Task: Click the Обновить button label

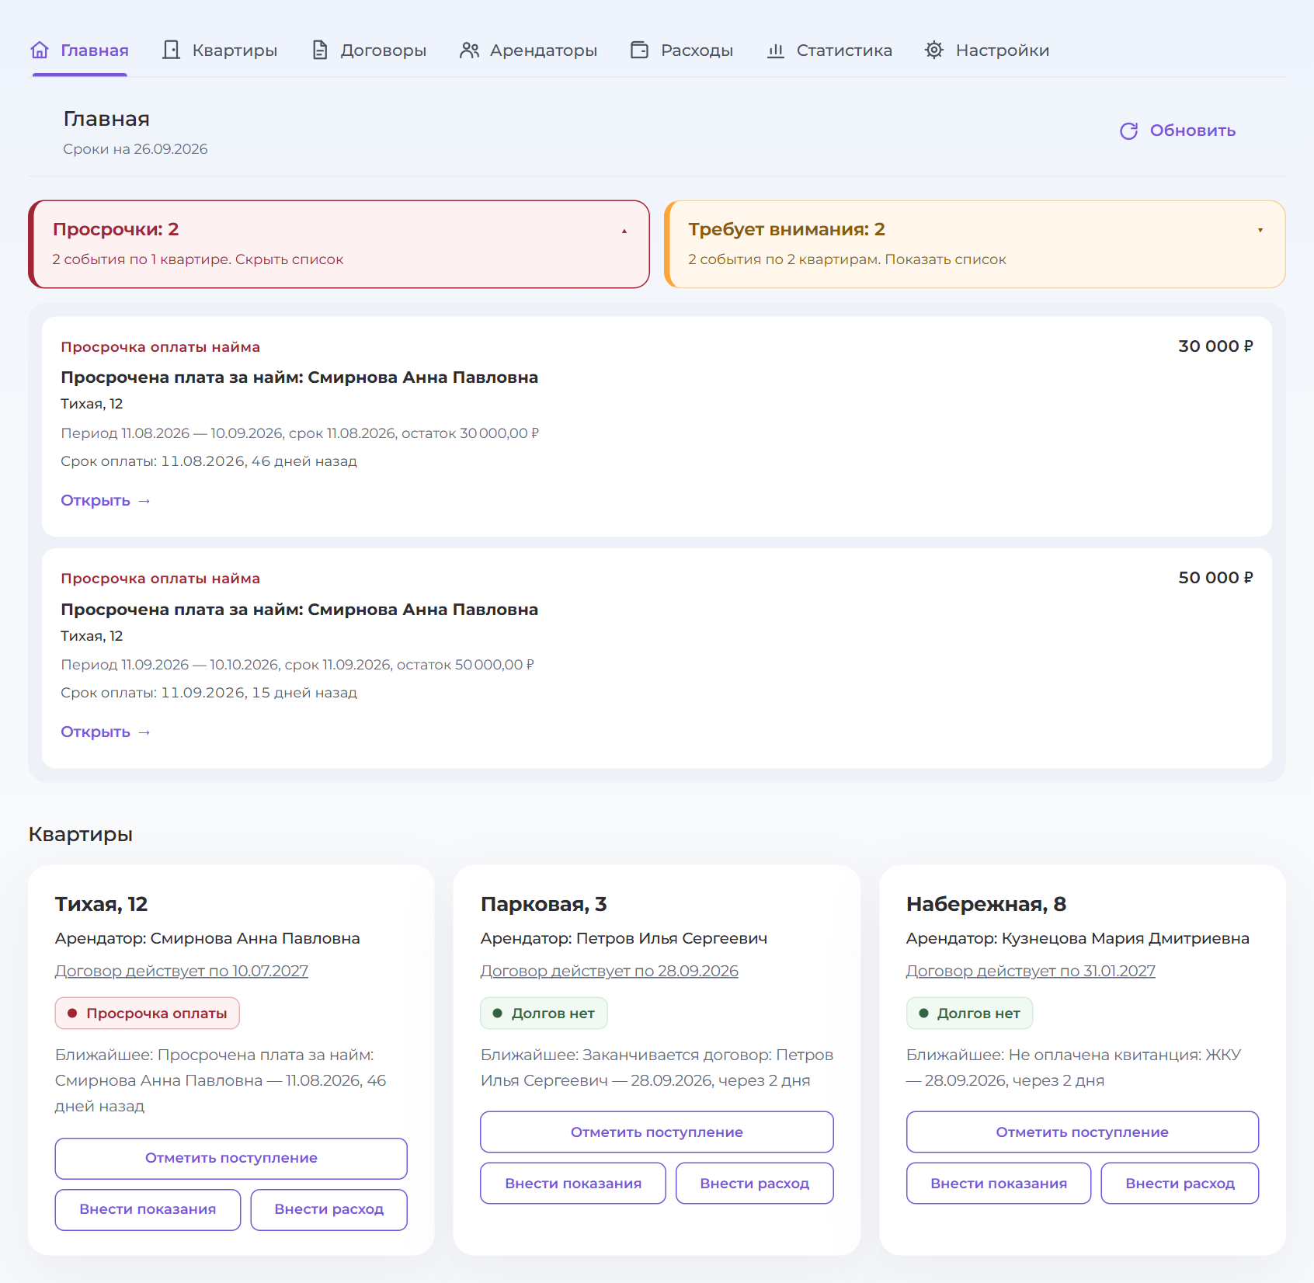Action: tap(1193, 131)
